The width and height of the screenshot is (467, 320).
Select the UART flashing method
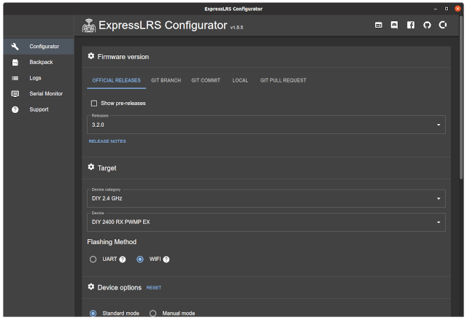point(93,259)
